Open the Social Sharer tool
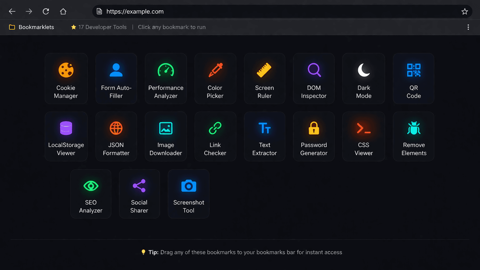The width and height of the screenshot is (480, 270). [x=139, y=194]
